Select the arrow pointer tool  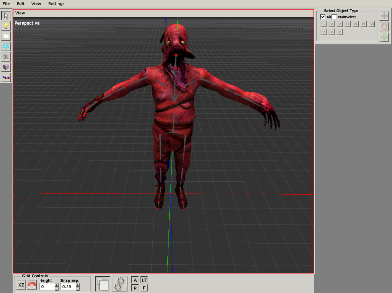[6, 16]
